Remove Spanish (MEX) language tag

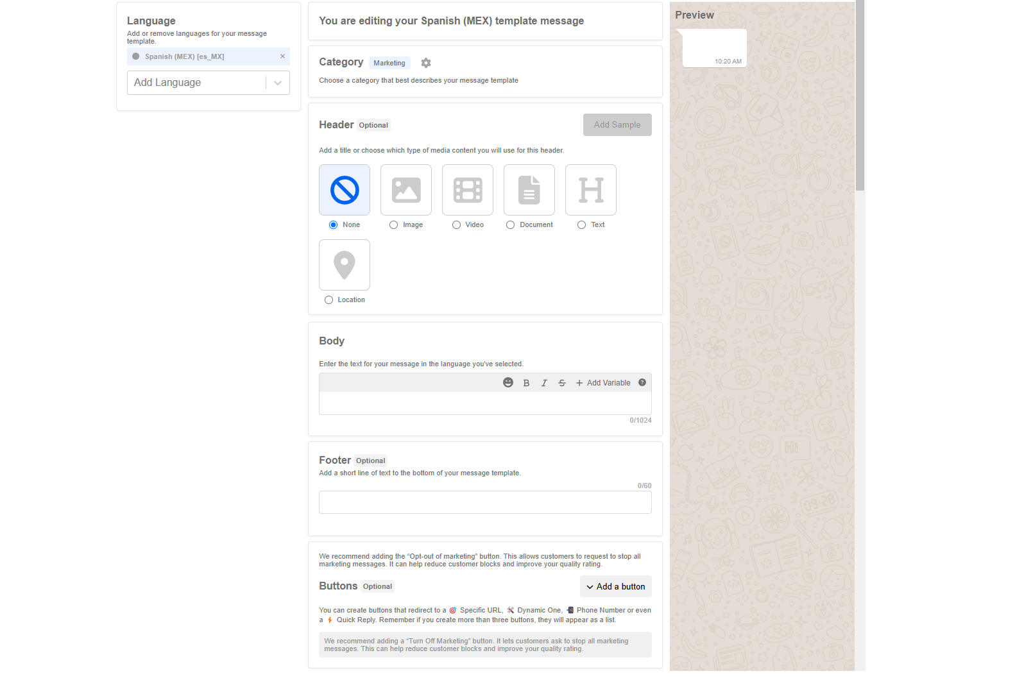coord(282,56)
